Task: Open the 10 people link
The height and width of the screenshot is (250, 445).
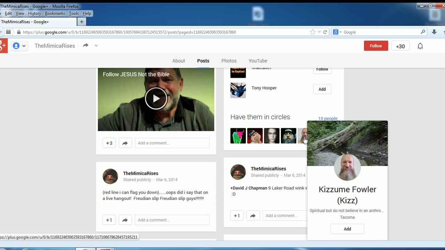Action: (x=327, y=118)
